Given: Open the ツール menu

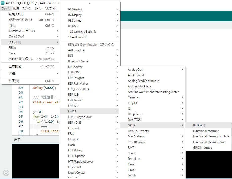Looking at the screenshot, I should (38, 8).
